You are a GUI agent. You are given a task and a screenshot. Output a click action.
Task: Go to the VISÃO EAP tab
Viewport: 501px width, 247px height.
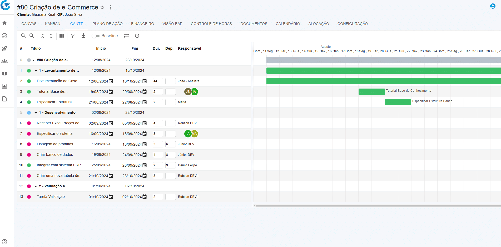point(172,24)
